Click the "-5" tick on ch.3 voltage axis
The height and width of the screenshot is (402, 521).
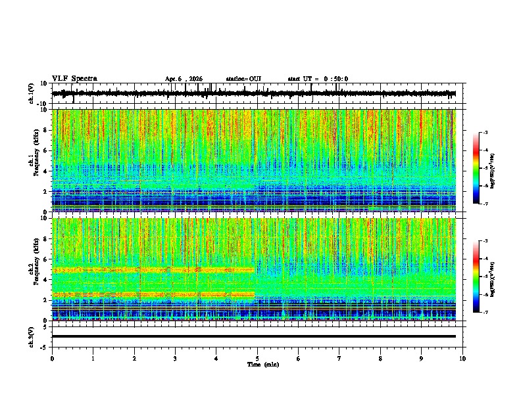[44, 347]
